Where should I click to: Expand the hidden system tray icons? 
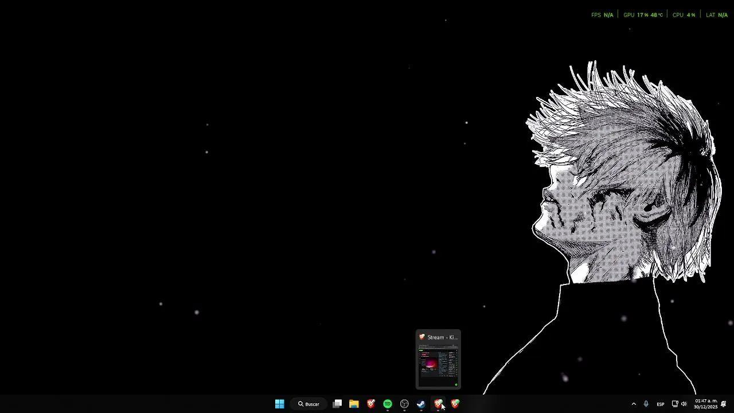[x=634, y=404]
